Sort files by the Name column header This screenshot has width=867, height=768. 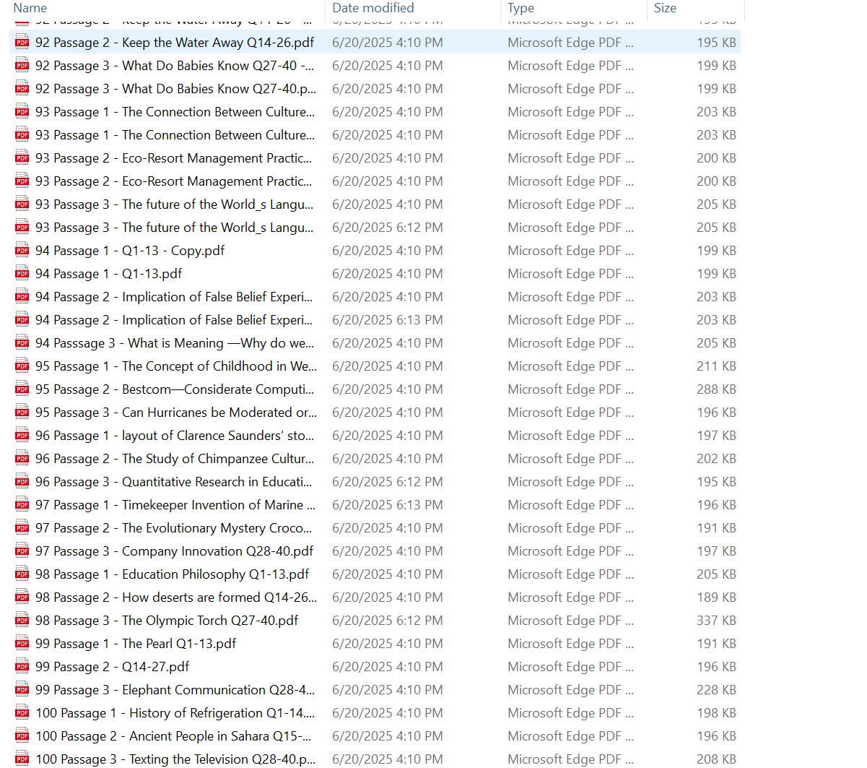click(30, 8)
